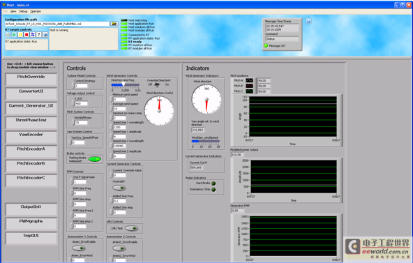Open the ThreePhaseTest module

(x=31, y=123)
